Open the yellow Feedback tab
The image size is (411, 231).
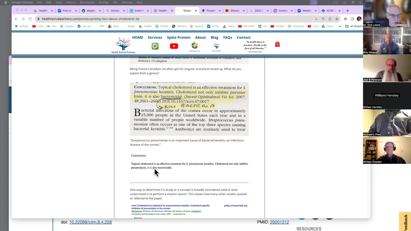(x=405, y=221)
